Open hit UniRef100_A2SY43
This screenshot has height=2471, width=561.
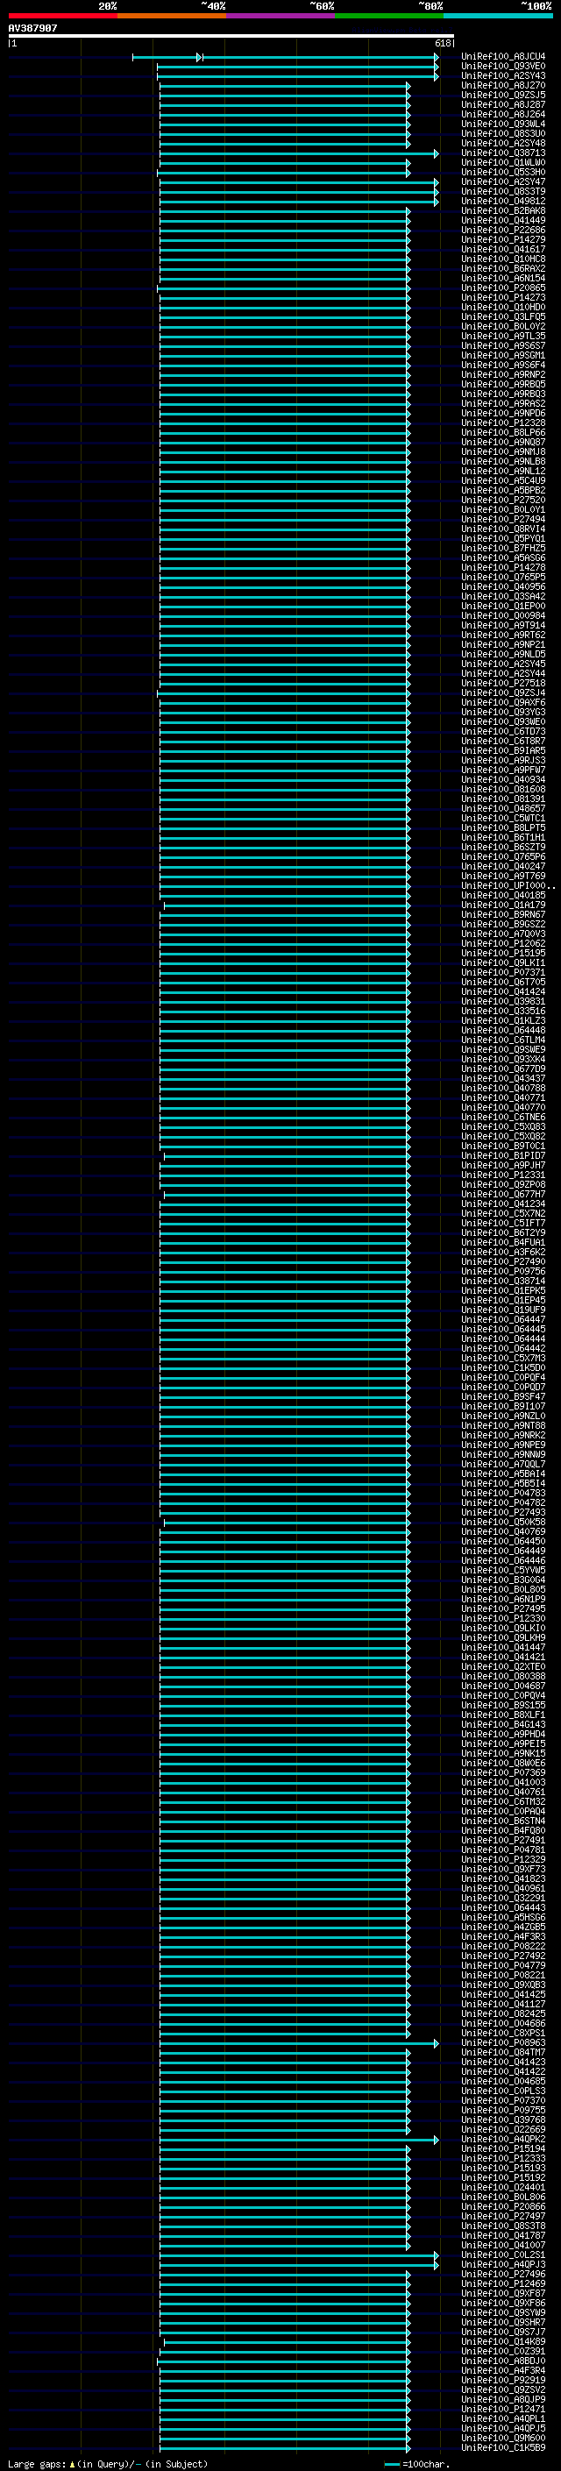tap(503, 75)
